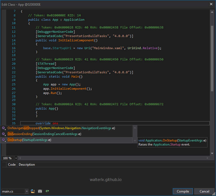Place cursor on the override ons line
216x196 pixels.
[x=80, y=123]
